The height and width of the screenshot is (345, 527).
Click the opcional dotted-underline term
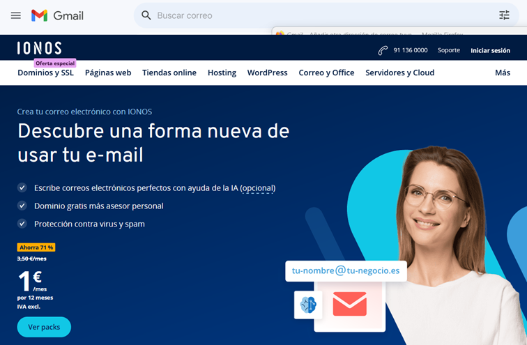coord(258,188)
